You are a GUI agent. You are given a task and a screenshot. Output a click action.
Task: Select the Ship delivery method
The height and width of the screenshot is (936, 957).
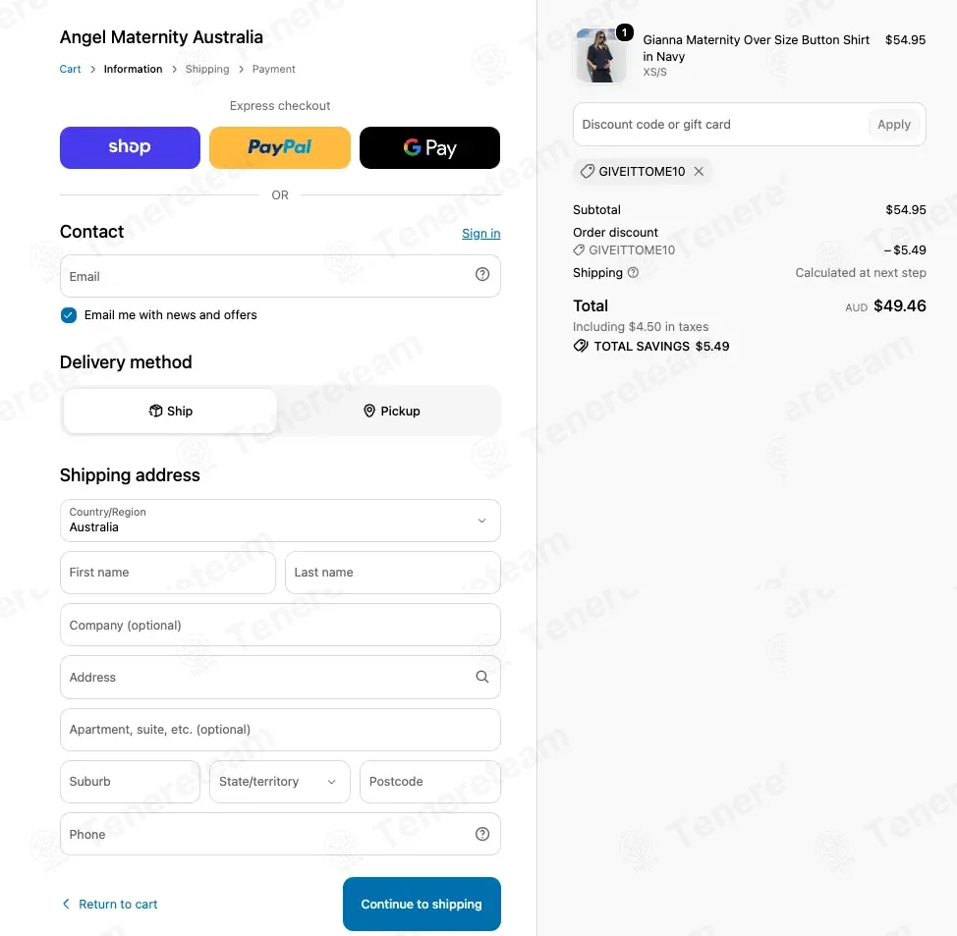click(170, 412)
